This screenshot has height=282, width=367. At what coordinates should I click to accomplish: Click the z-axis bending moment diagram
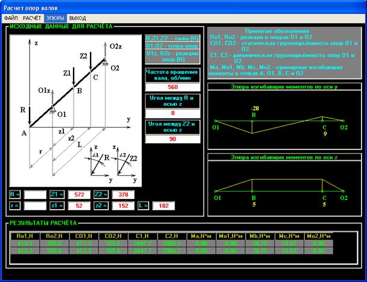[284, 188]
